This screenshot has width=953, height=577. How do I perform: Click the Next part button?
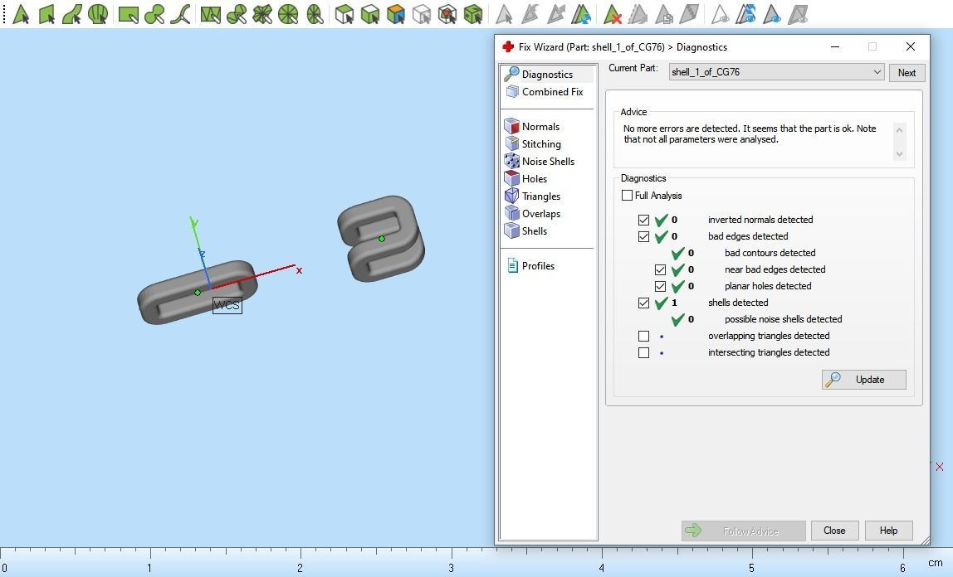point(907,72)
